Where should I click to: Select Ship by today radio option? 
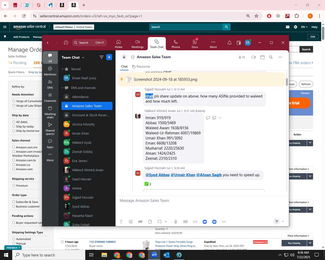click(x=14, y=126)
